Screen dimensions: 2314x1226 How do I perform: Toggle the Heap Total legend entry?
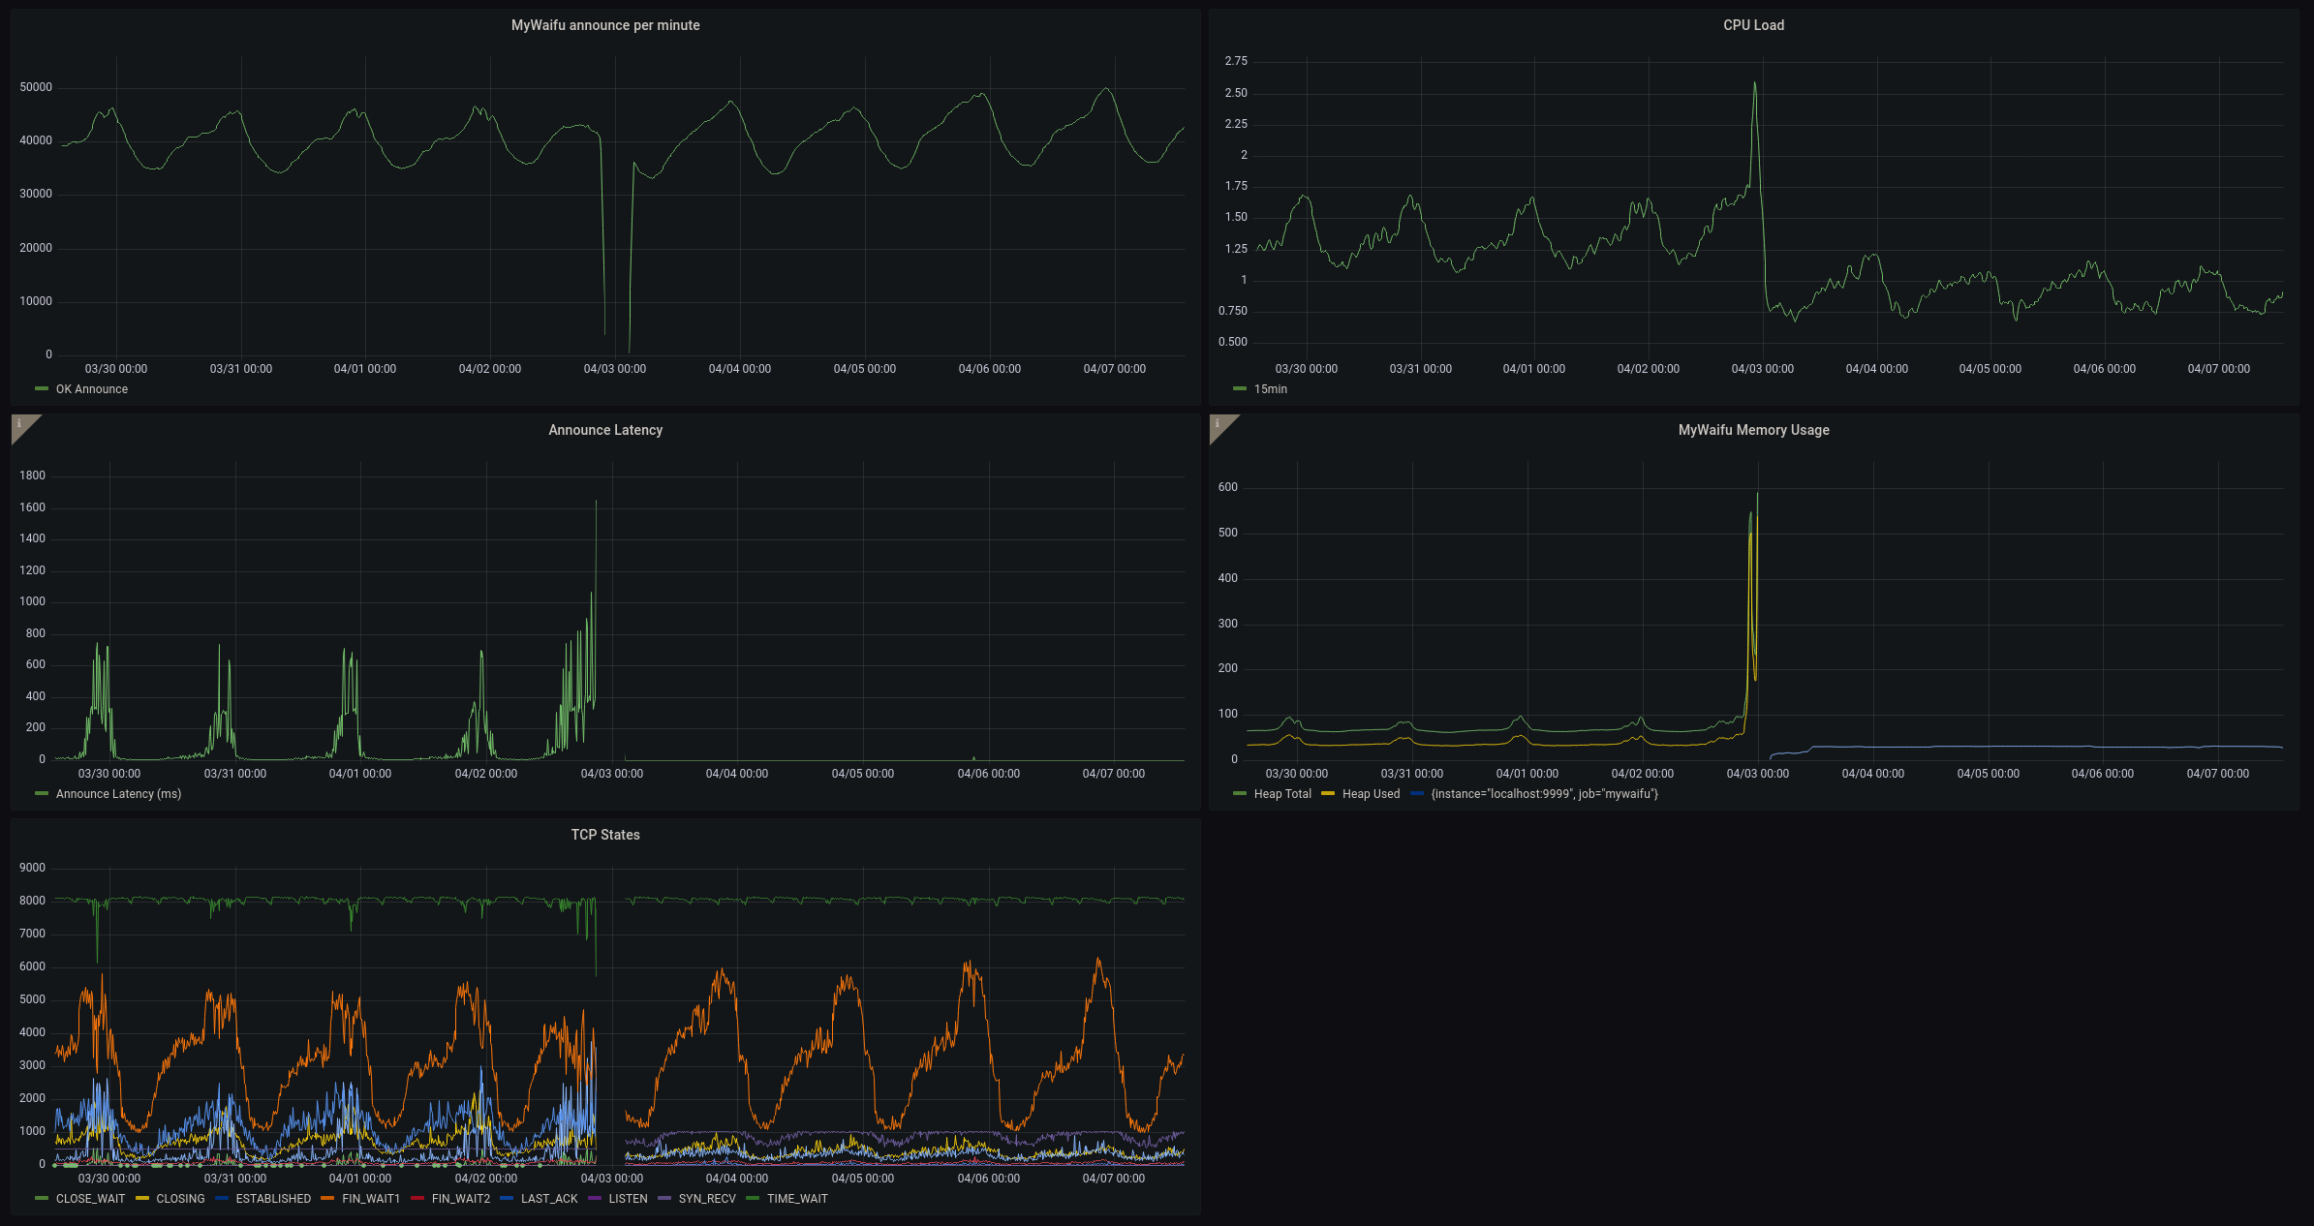[1281, 794]
